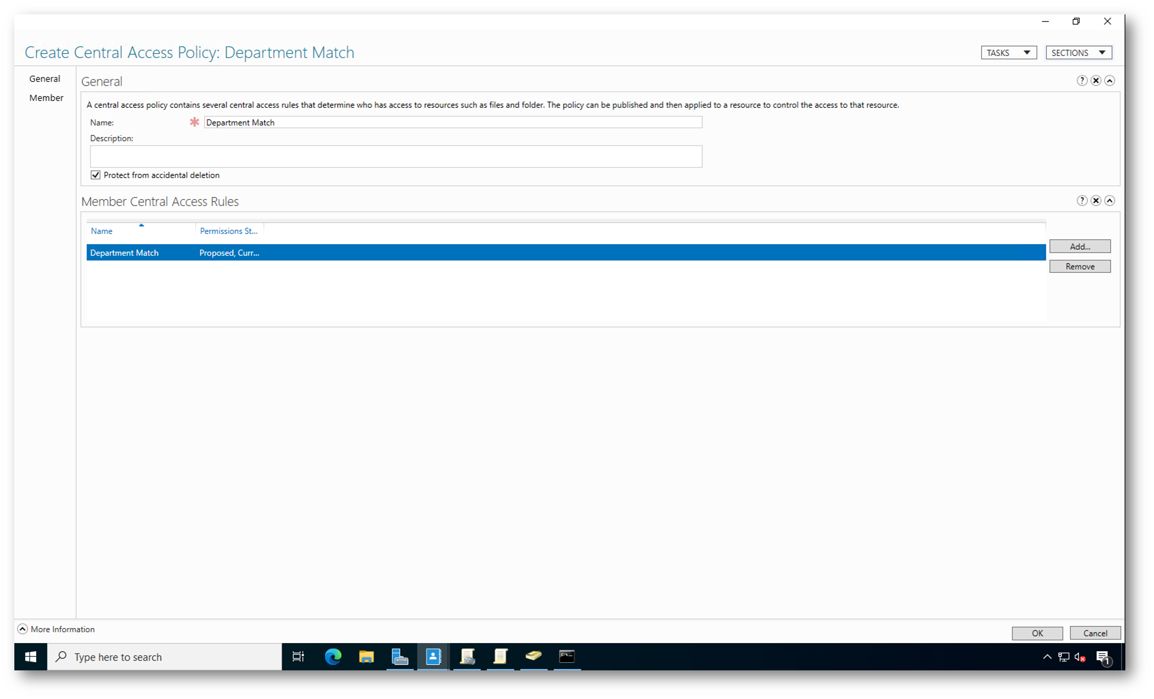Screen dimensions: 1154x699
Task: Click the 'Proposed, Curr...' permissions cell
Action: coord(229,253)
